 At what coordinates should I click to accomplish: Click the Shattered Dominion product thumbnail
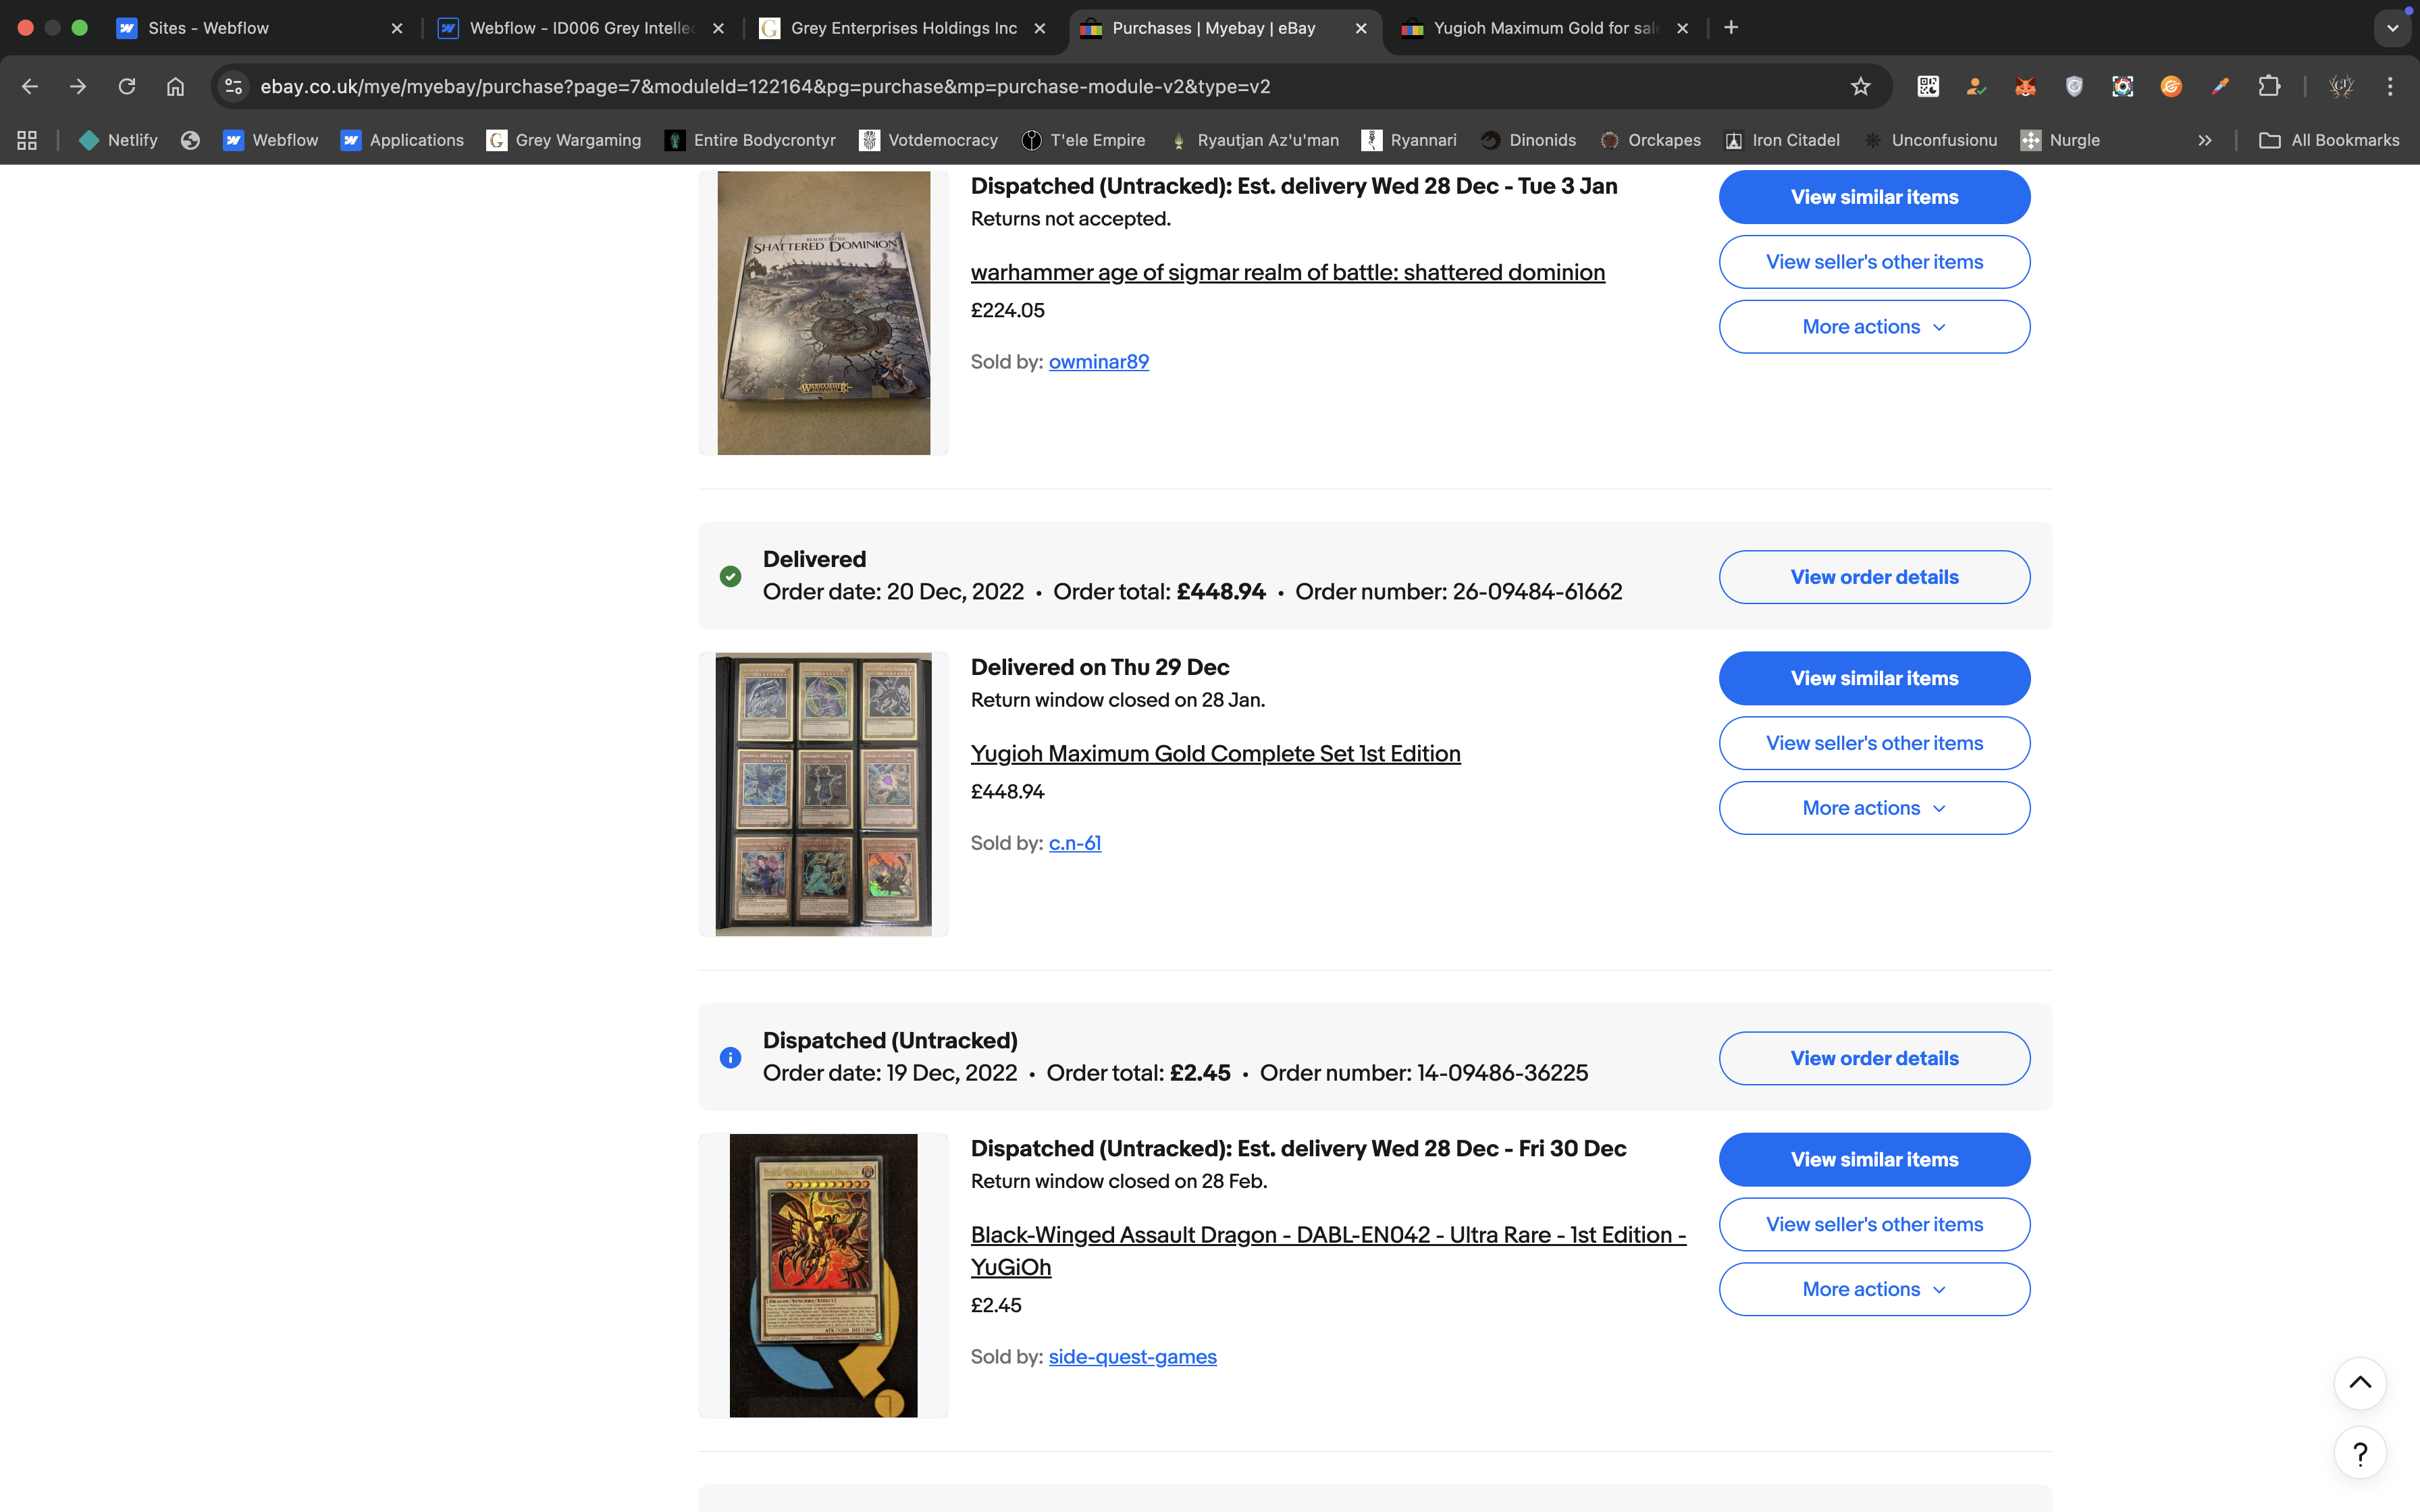823,313
